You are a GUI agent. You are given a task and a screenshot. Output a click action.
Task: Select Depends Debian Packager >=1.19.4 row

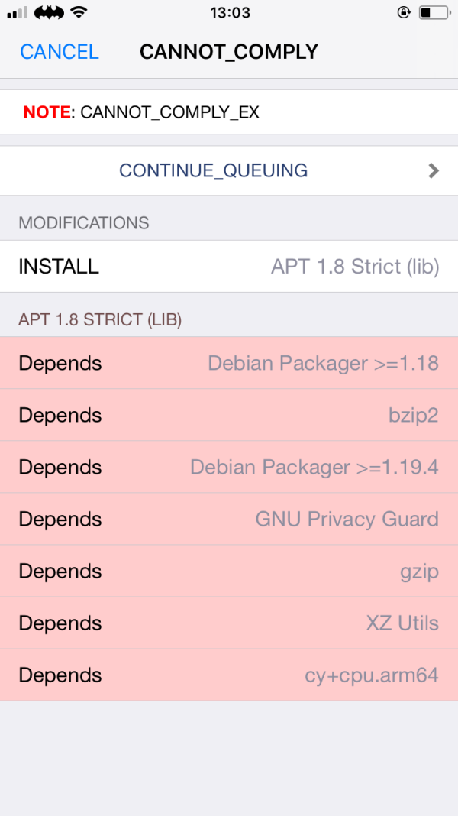pos(229,467)
